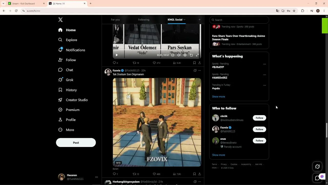Bookmark the post with 272 likes
The width and height of the screenshot is (328, 185).
[x=194, y=63]
